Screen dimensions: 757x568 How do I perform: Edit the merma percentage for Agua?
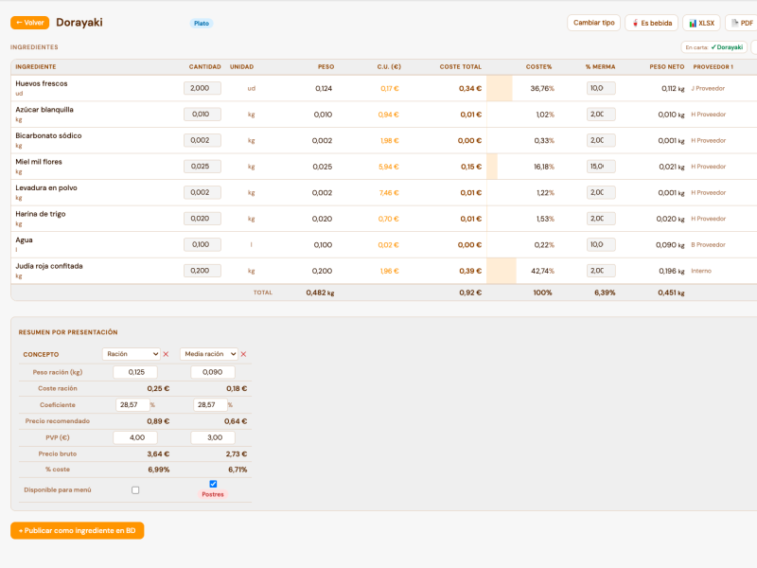click(601, 245)
